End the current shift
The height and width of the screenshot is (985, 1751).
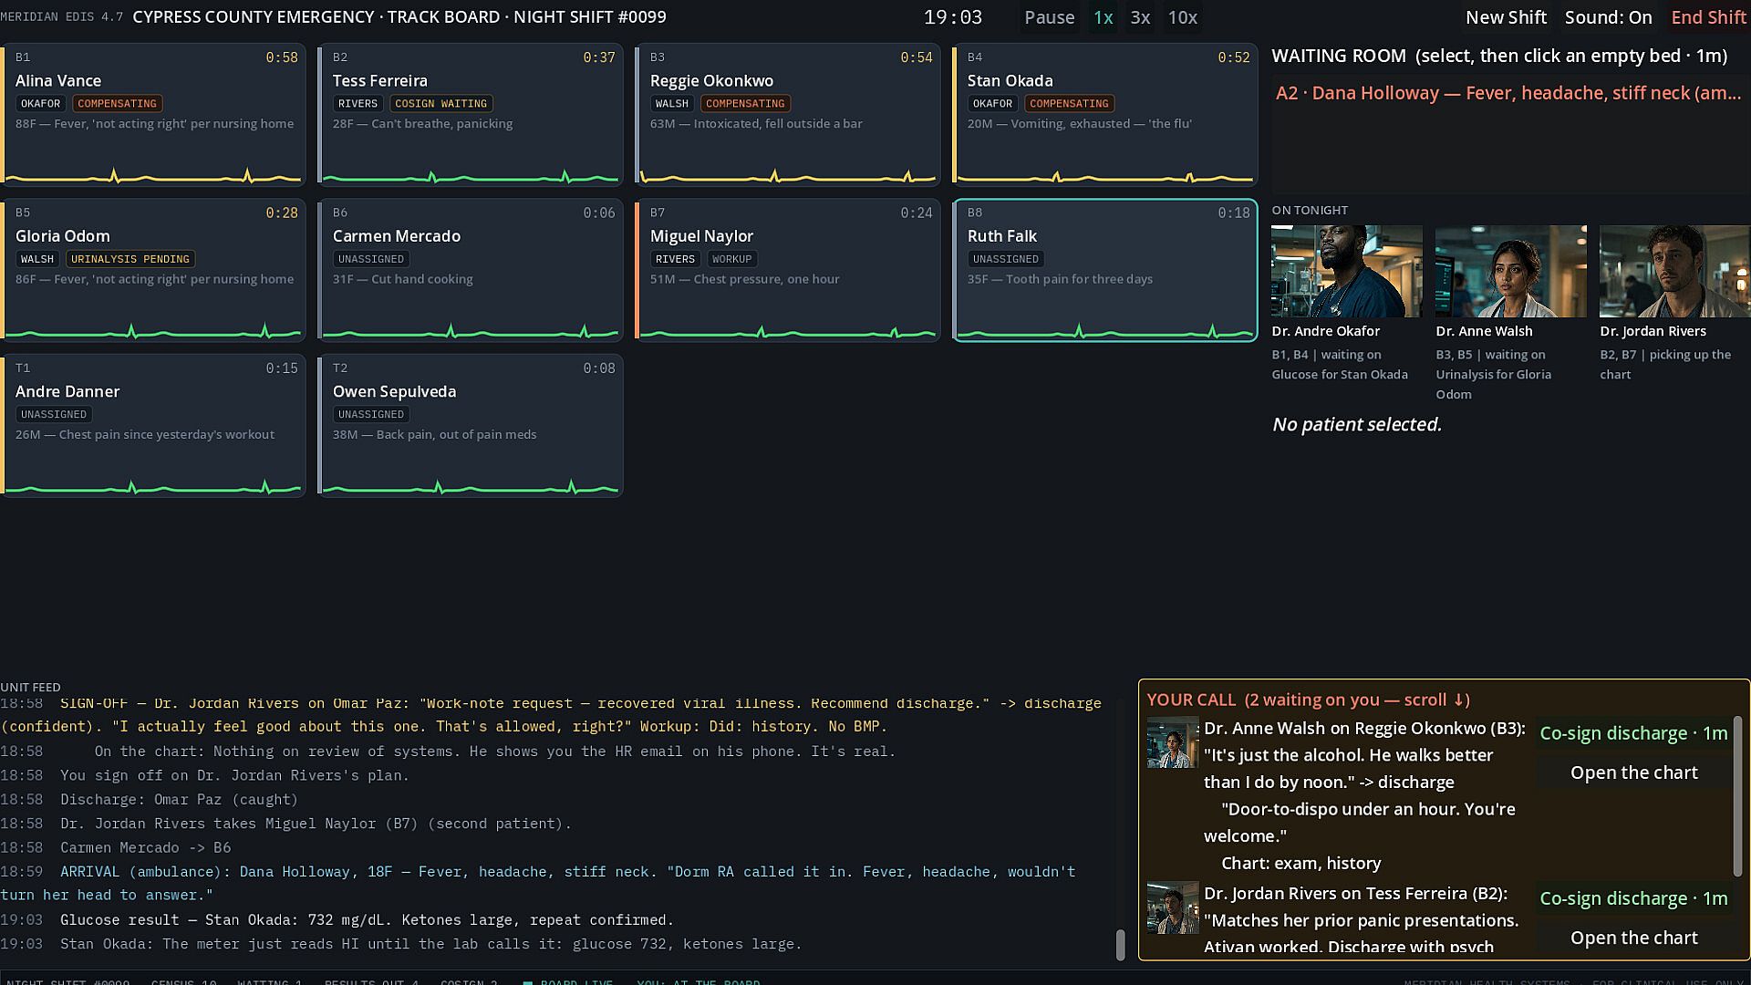pyautogui.click(x=1708, y=17)
